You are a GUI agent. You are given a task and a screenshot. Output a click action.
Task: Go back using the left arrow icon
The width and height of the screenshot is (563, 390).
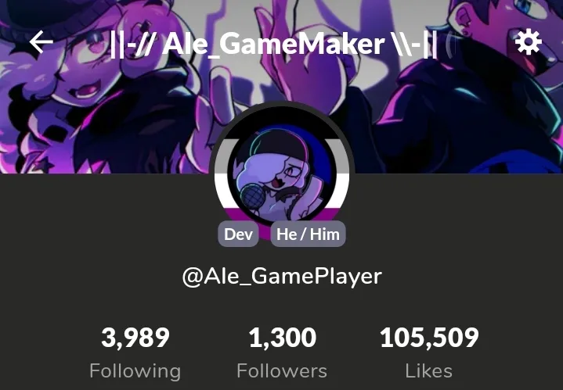tap(41, 42)
